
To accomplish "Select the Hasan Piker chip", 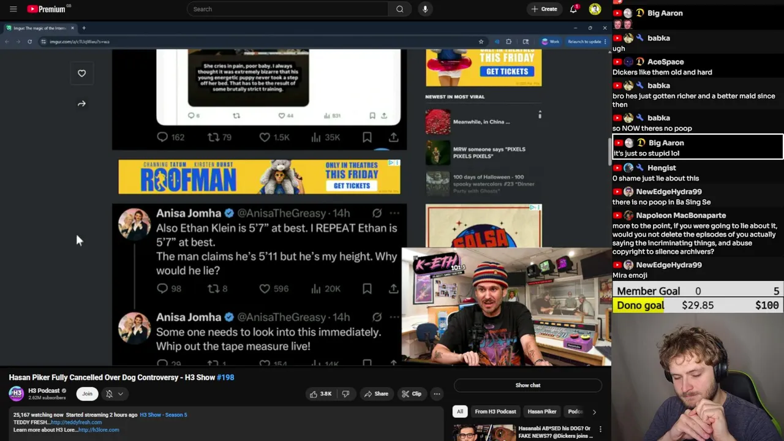I will [x=542, y=412].
